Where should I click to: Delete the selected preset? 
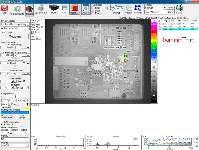(x=170, y=8)
